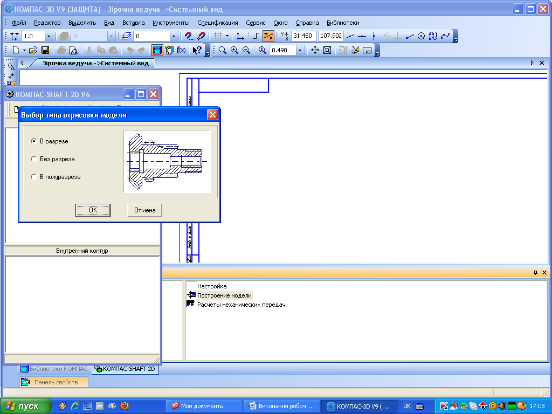The image size is (552, 414).
Task: Confirm the dialog with OK
Action: [x=93, y=210]
